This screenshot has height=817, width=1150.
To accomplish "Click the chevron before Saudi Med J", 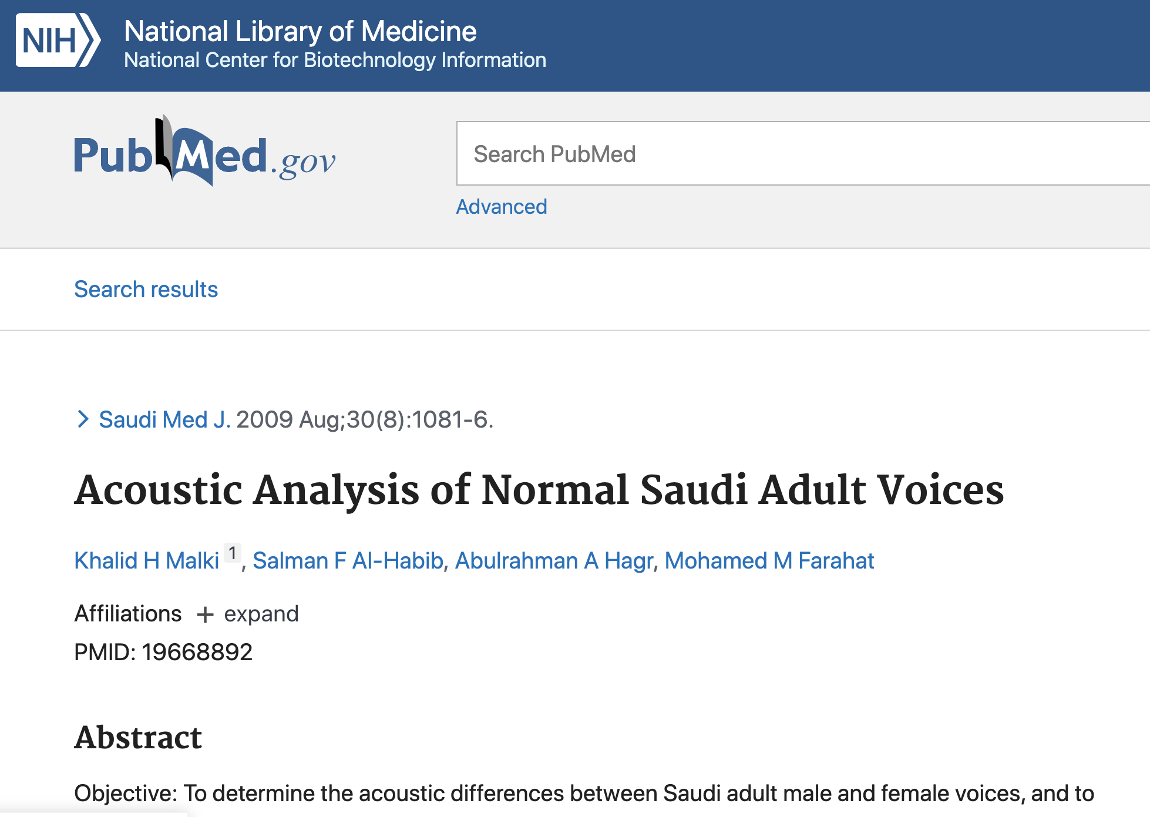I will pos(83,419).
